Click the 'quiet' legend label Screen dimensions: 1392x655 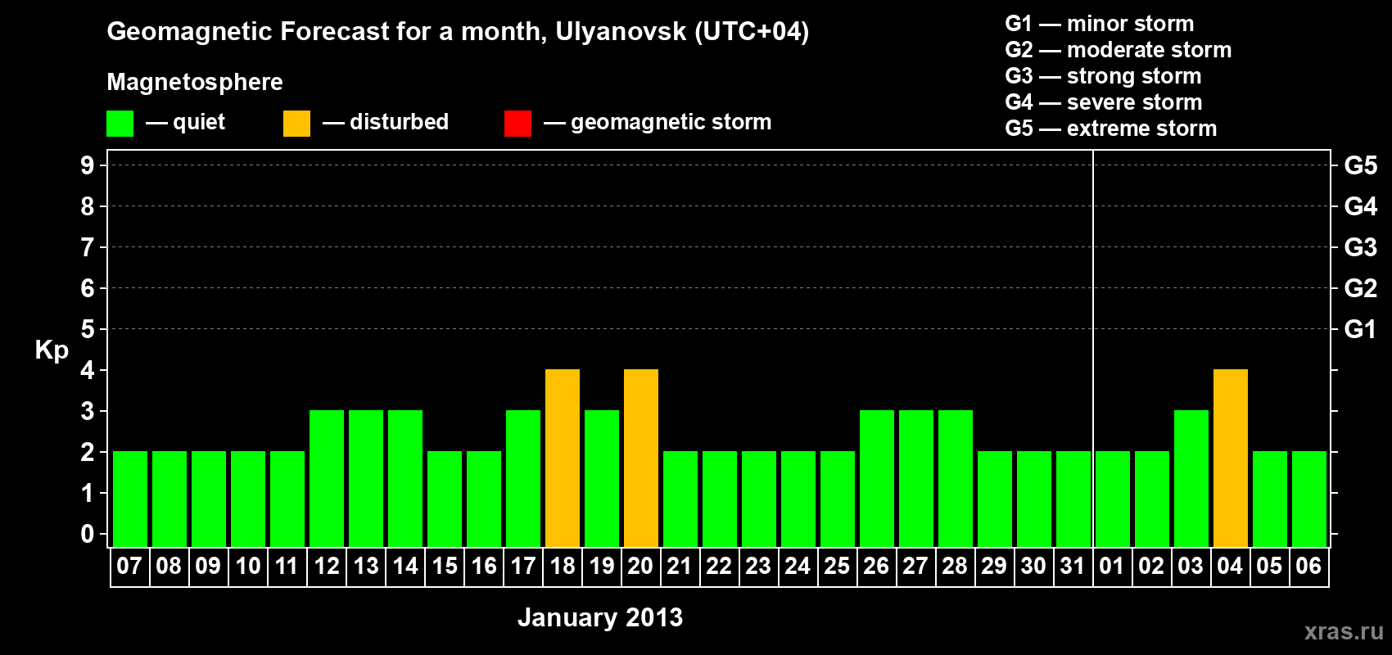click(199, 123)
